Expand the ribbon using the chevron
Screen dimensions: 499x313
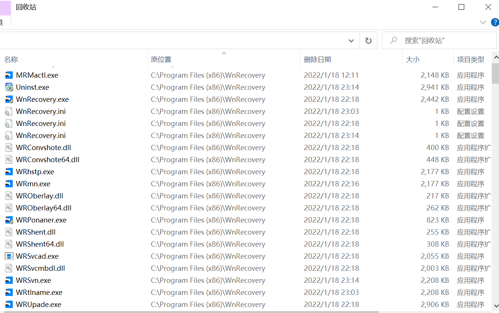tap(483, 22)
